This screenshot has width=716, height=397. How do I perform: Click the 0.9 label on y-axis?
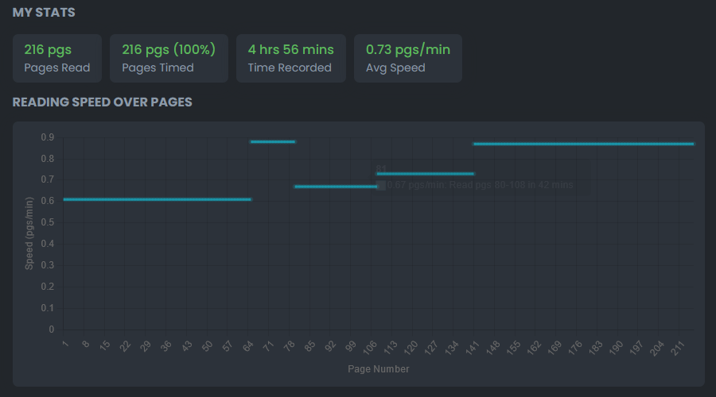48,137
